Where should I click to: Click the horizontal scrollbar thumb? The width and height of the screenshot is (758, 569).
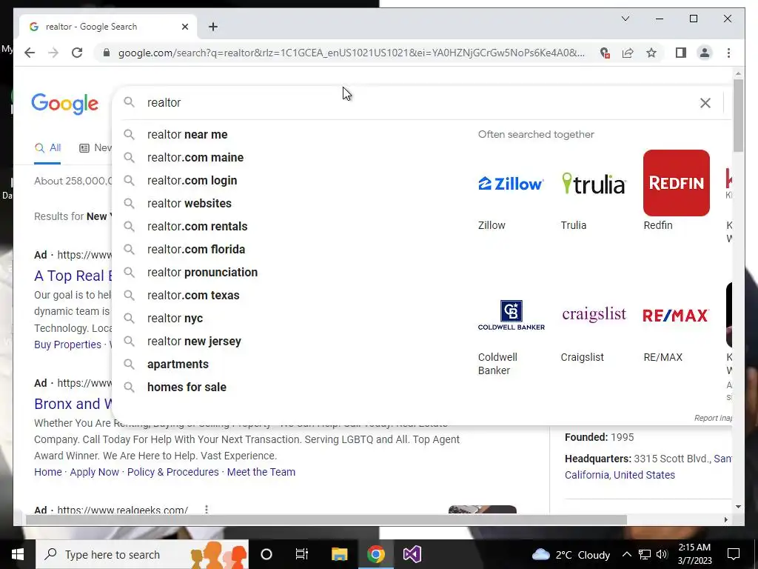point(326,520)
